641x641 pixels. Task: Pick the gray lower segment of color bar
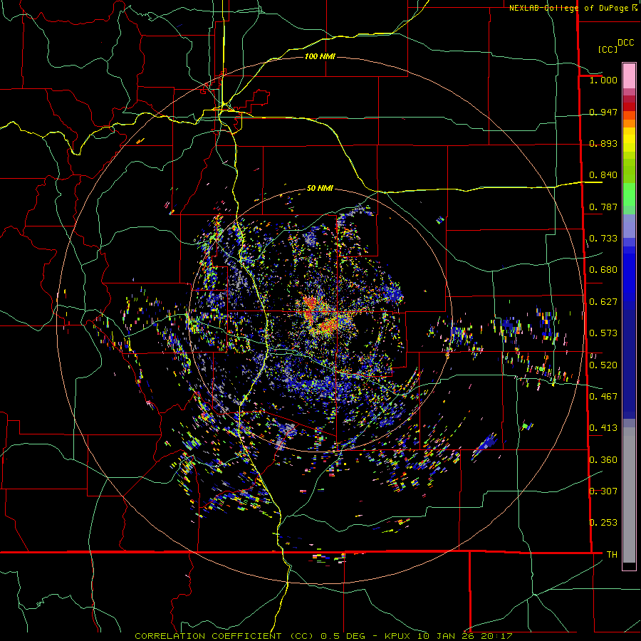coord(629,495)
